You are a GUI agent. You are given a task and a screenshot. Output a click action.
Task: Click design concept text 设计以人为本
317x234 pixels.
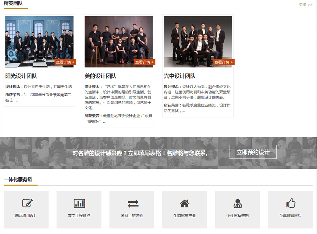click(x=193, y=87)
